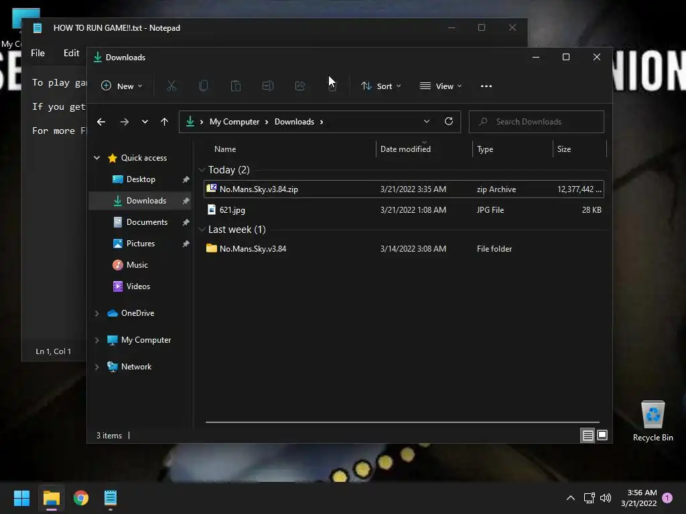Click the Cut scissors icon in toolbar
This screenshot has height=514, width=686.
pos(171,86)
